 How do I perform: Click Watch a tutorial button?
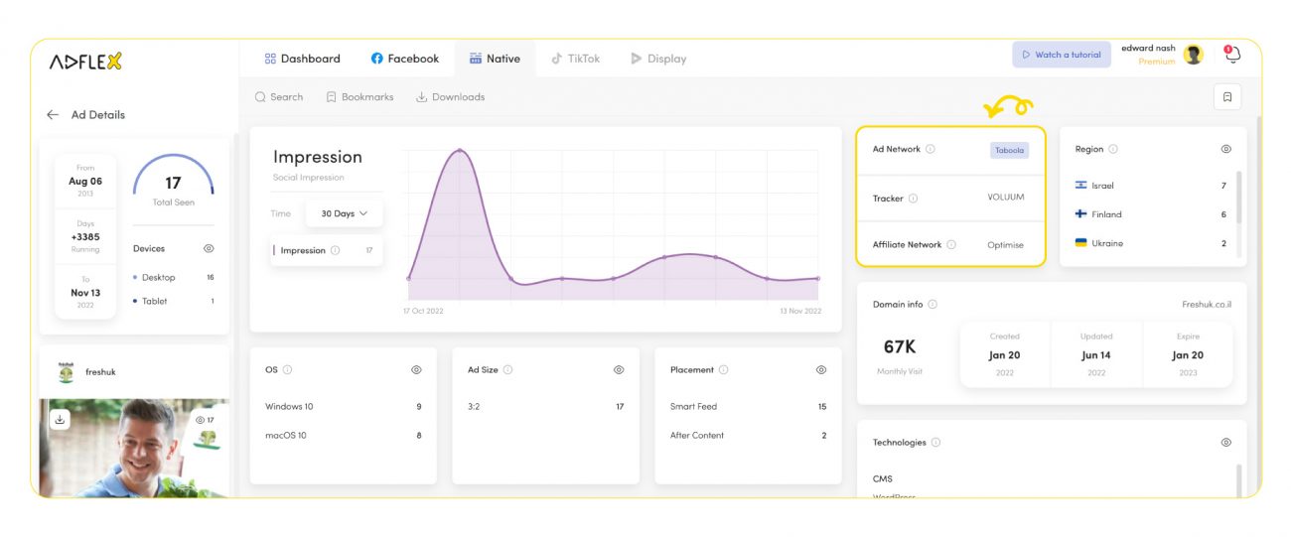[x=1062, y=55]
